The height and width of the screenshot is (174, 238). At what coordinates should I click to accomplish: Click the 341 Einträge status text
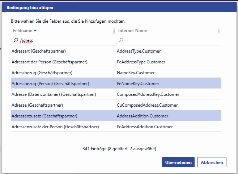point(119,149)
